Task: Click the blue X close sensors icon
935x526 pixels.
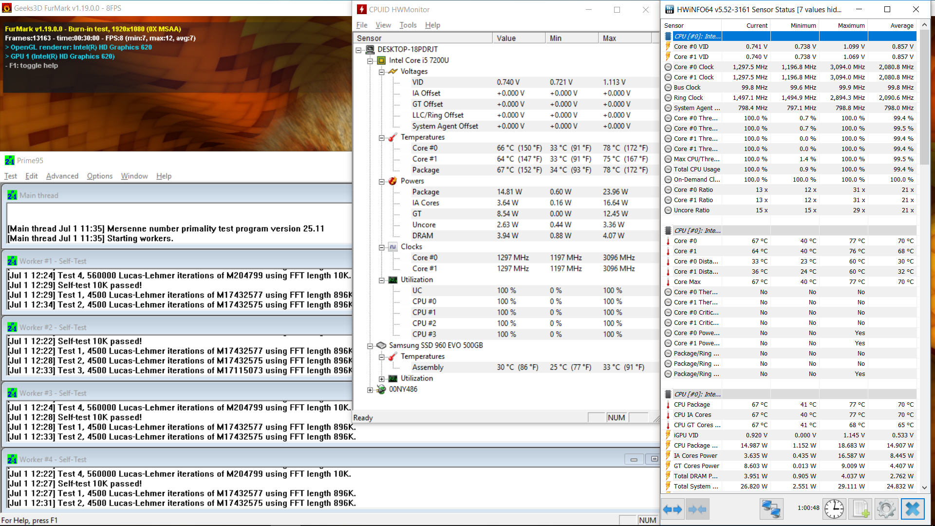Action: tap(913, 509)
